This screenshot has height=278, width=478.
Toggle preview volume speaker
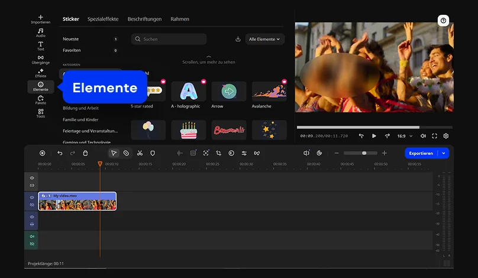click(x=423, y=136)
